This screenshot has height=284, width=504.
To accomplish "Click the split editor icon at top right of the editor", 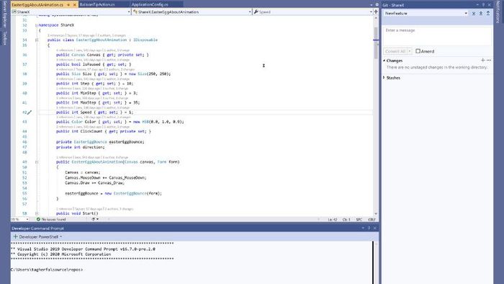I will click(x=376, y=12).
